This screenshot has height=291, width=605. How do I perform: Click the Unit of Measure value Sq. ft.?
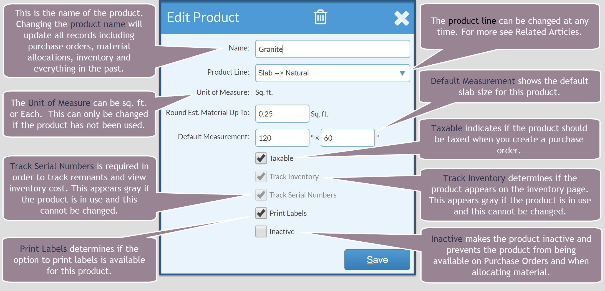pyautogui.click(x=264, y=92)
